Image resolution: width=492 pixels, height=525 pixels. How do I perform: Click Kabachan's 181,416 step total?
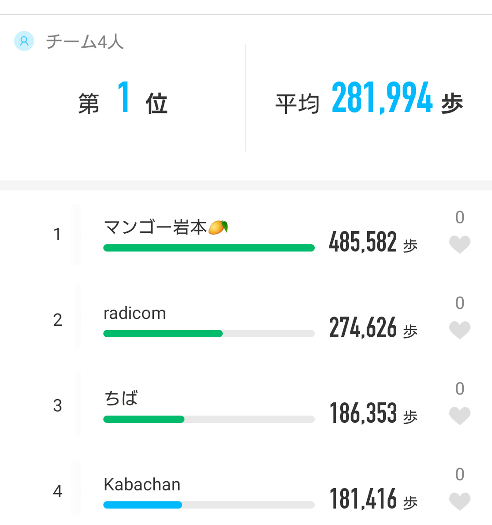(363, 499)
